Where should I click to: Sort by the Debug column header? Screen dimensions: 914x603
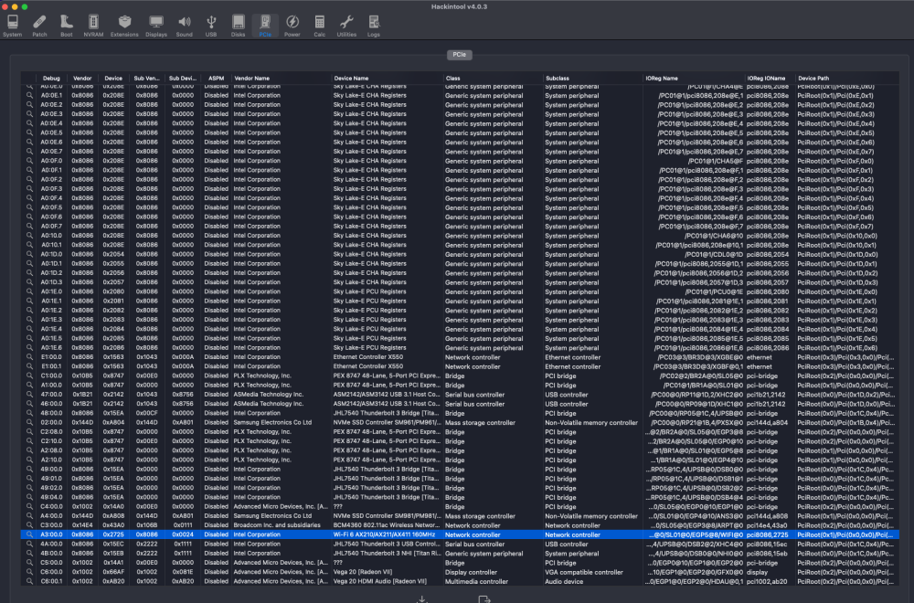click(51, 78)
